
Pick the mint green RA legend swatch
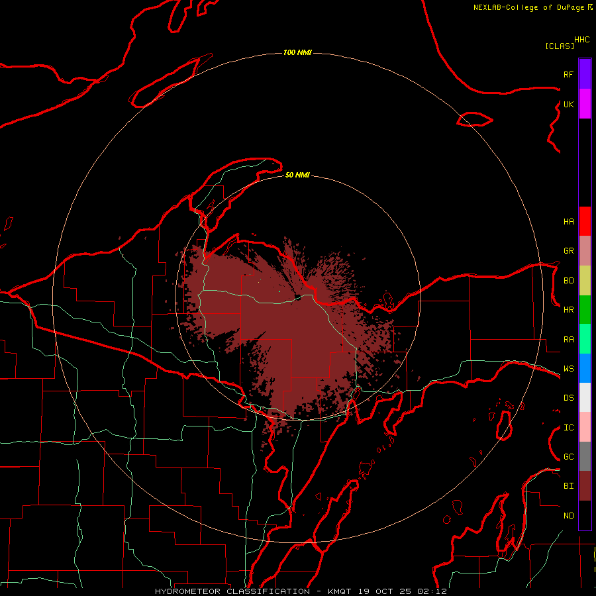585,339
